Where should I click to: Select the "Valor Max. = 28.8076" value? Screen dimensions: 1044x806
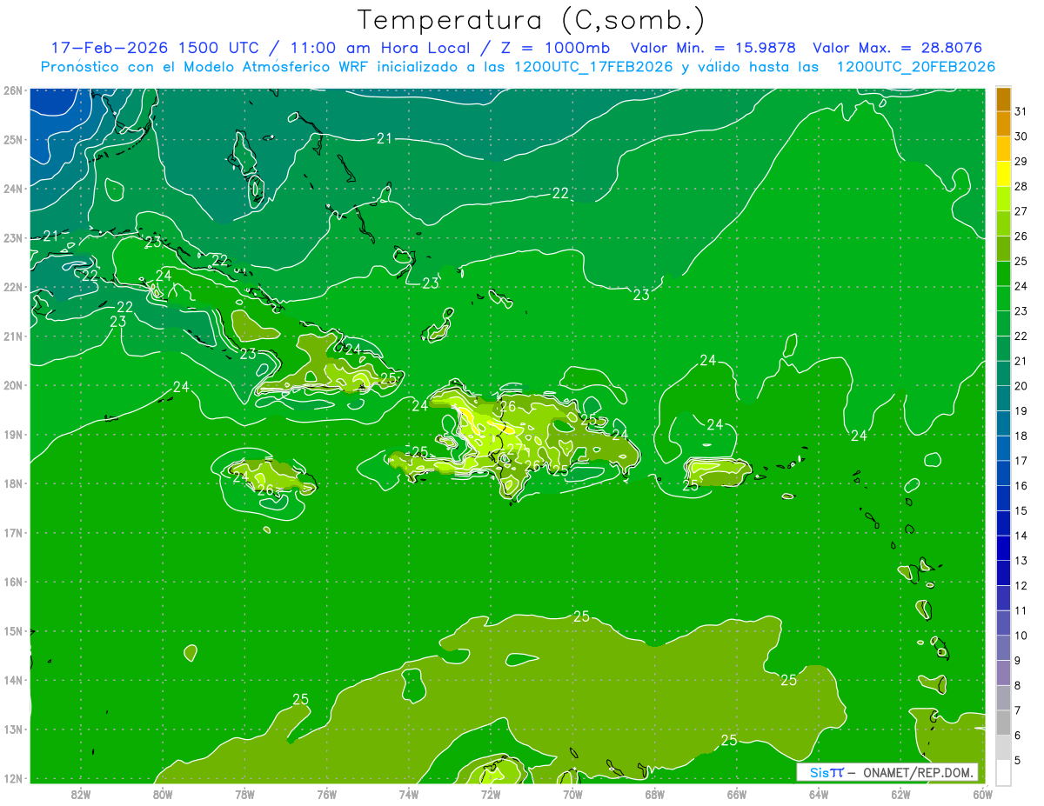point(897,48)
